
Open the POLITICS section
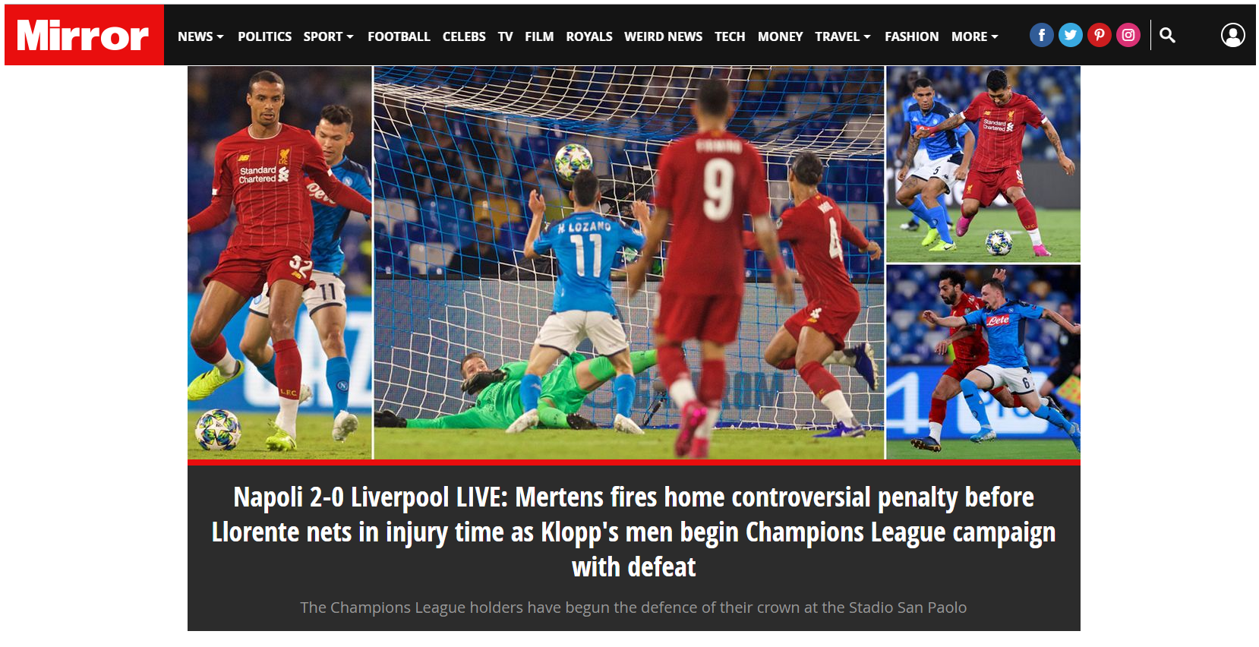(x=264, y=36)
